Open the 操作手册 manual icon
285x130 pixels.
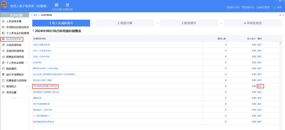click(228, 7)
